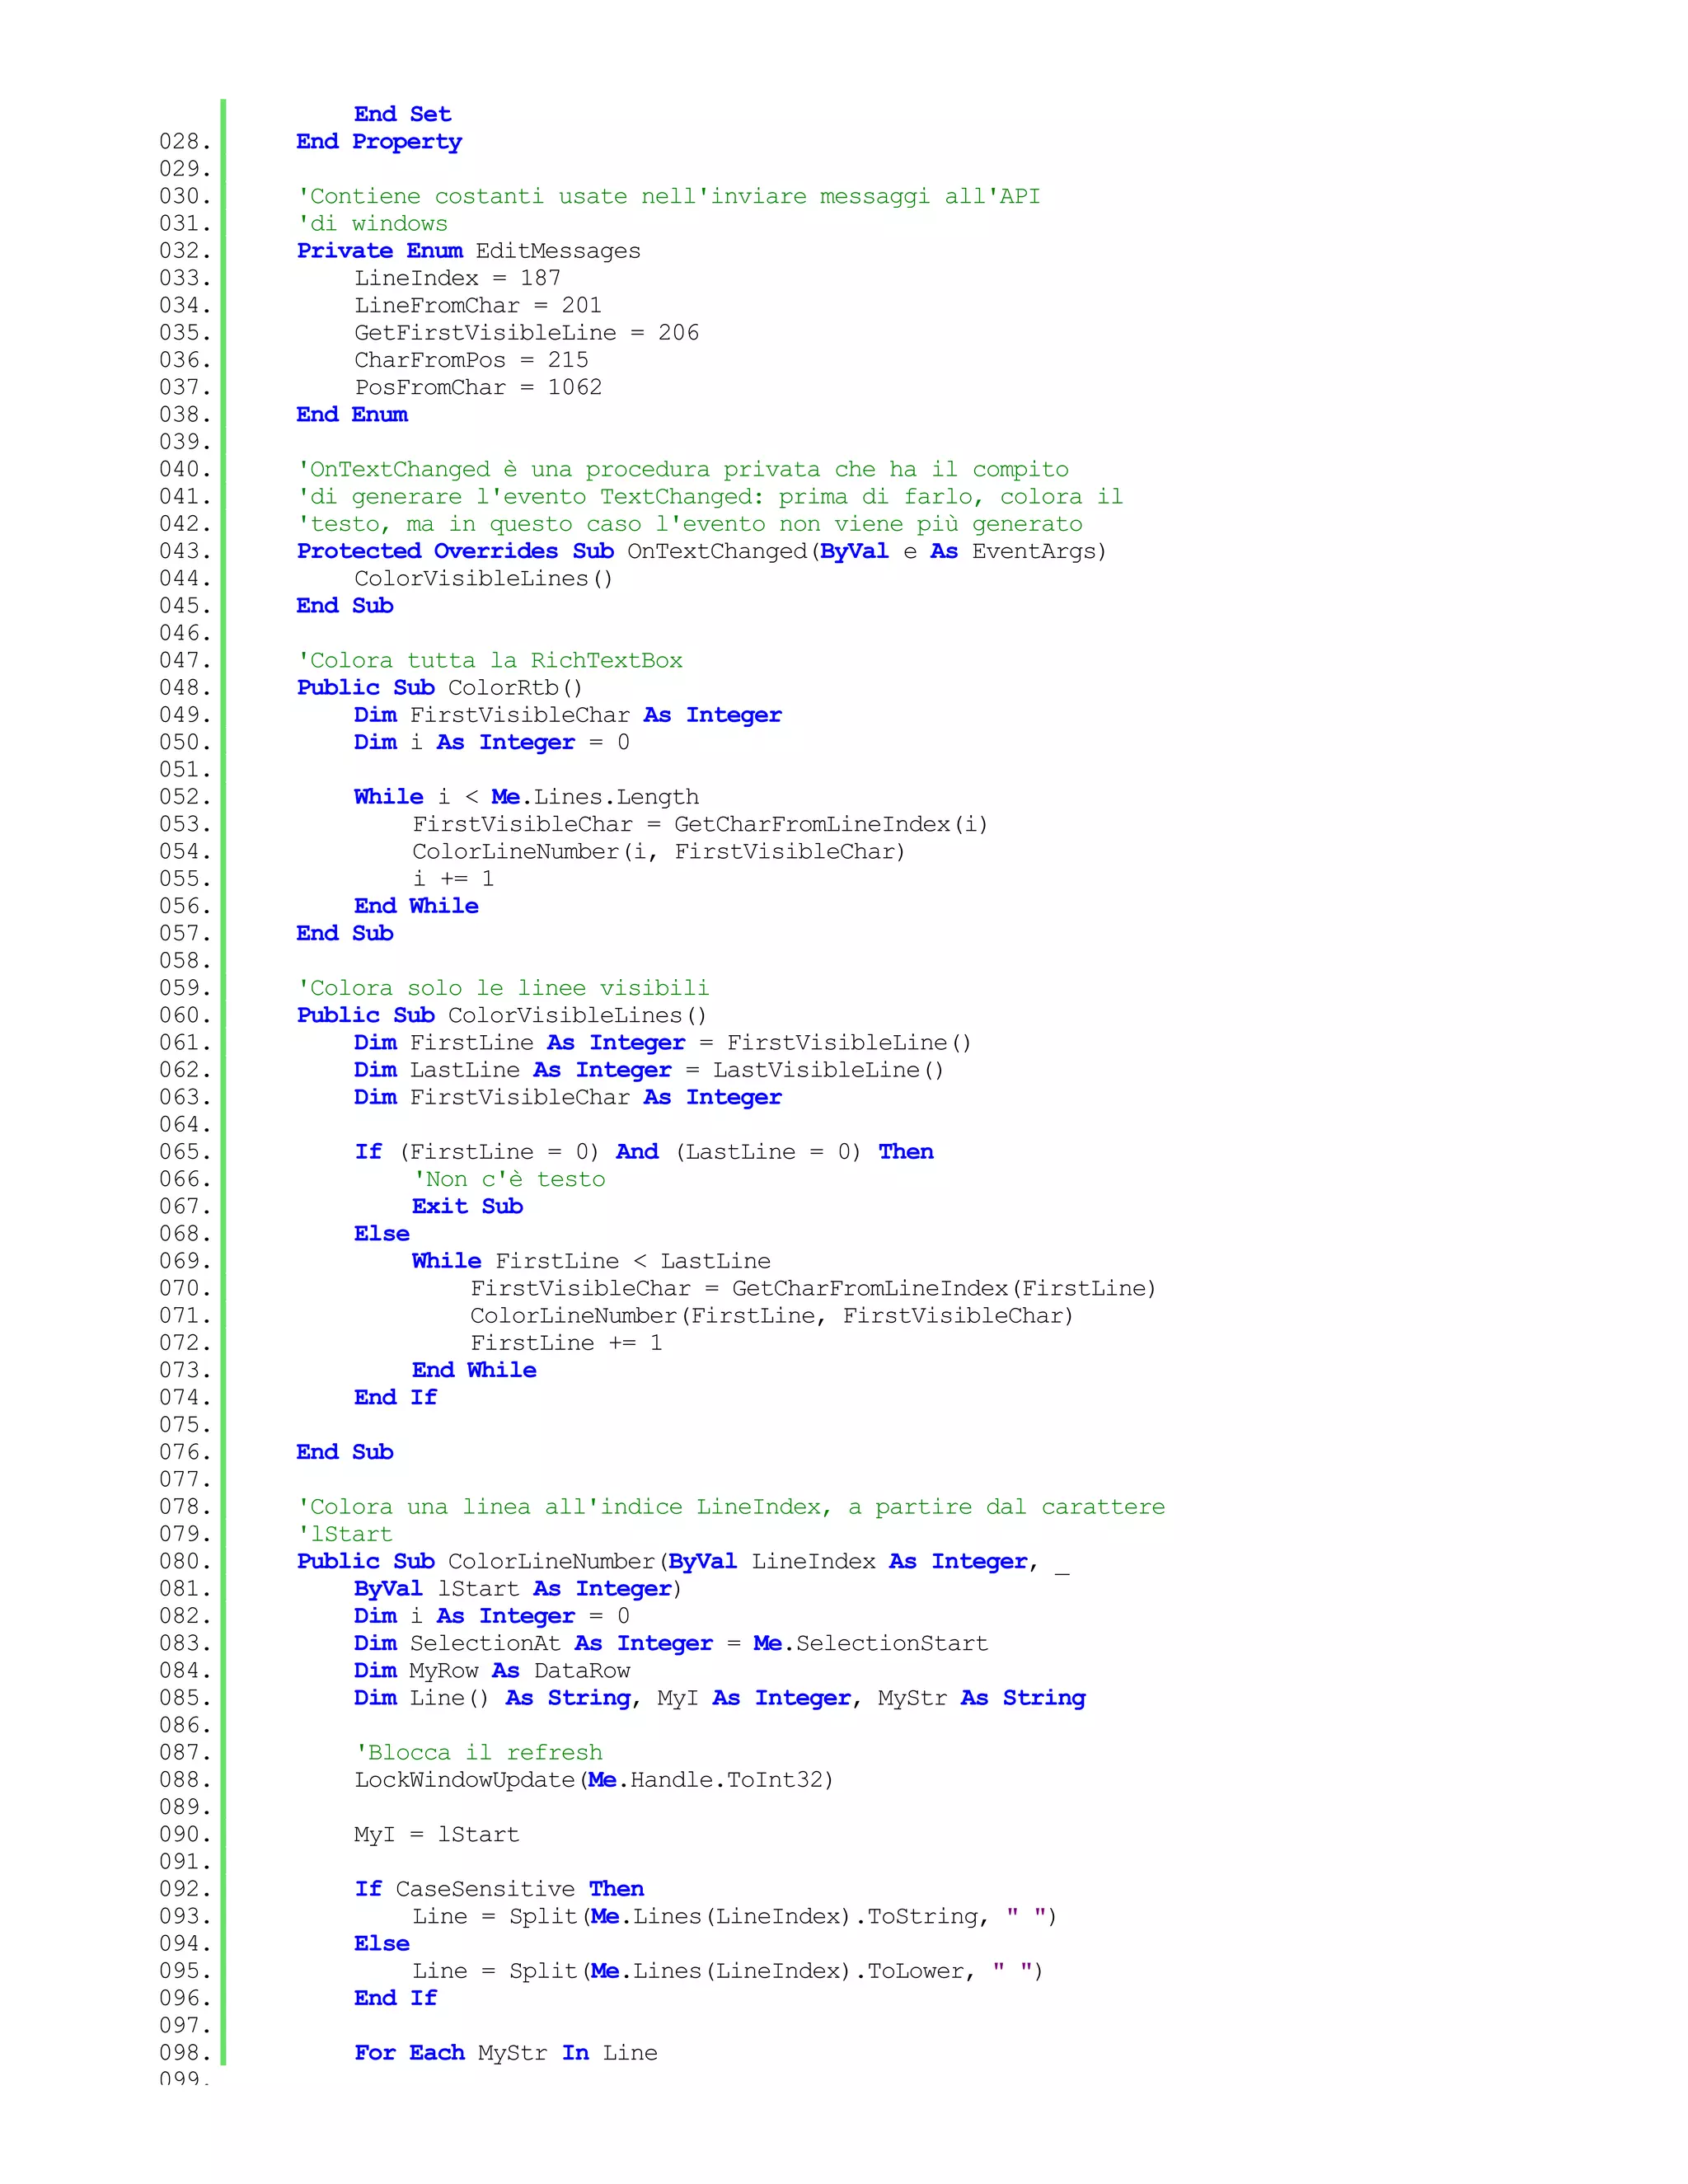This screenshot has height=2184, width=1688.
Task: Click line number 076 in the gutter
Action: (x=184, y=1452)
